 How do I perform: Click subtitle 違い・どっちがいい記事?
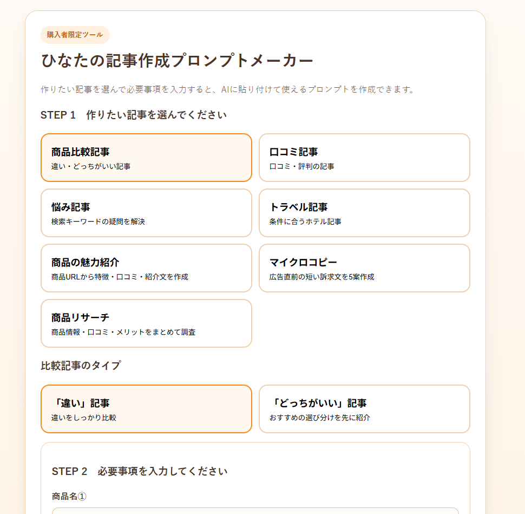(x=91, y=166)
